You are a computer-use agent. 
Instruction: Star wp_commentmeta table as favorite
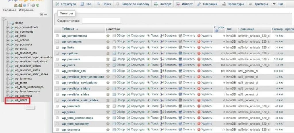pyautogui.click(x=108, y=36)
